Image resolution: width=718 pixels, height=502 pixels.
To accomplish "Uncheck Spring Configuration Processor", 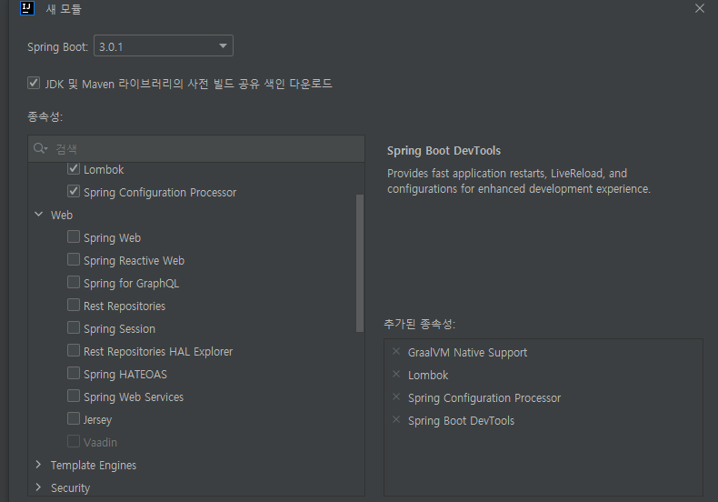I will (x=74, y=191).
